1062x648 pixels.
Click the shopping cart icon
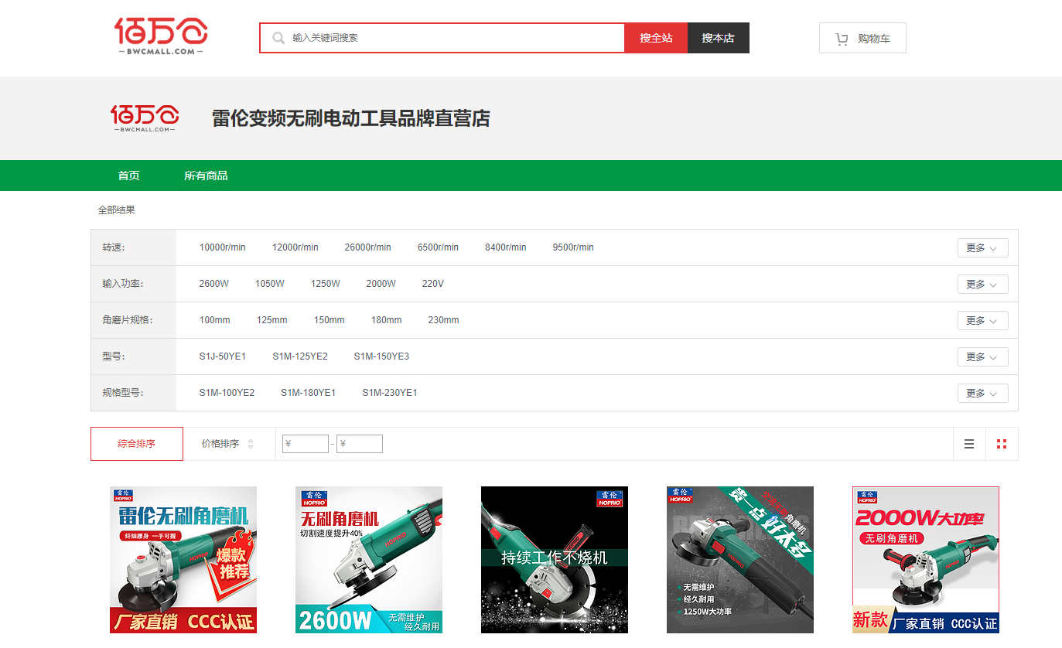point(842,39)
